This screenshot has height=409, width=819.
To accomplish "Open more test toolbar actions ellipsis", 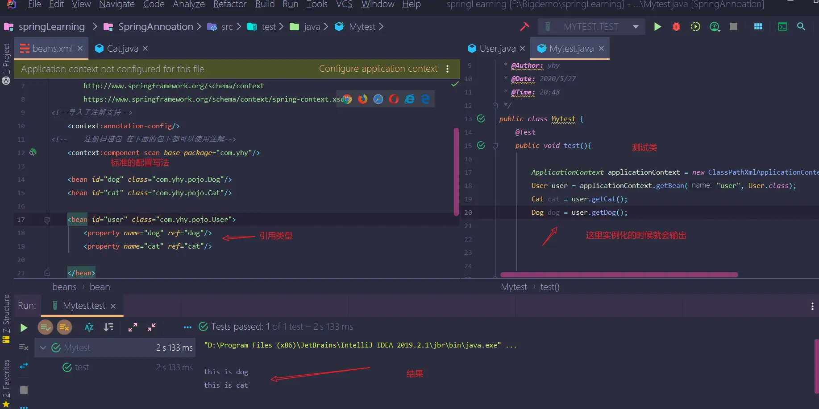I will point(187,327).
